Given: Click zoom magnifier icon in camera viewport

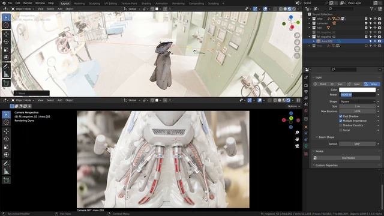Looking at the screenshot, I should [297, 132].
